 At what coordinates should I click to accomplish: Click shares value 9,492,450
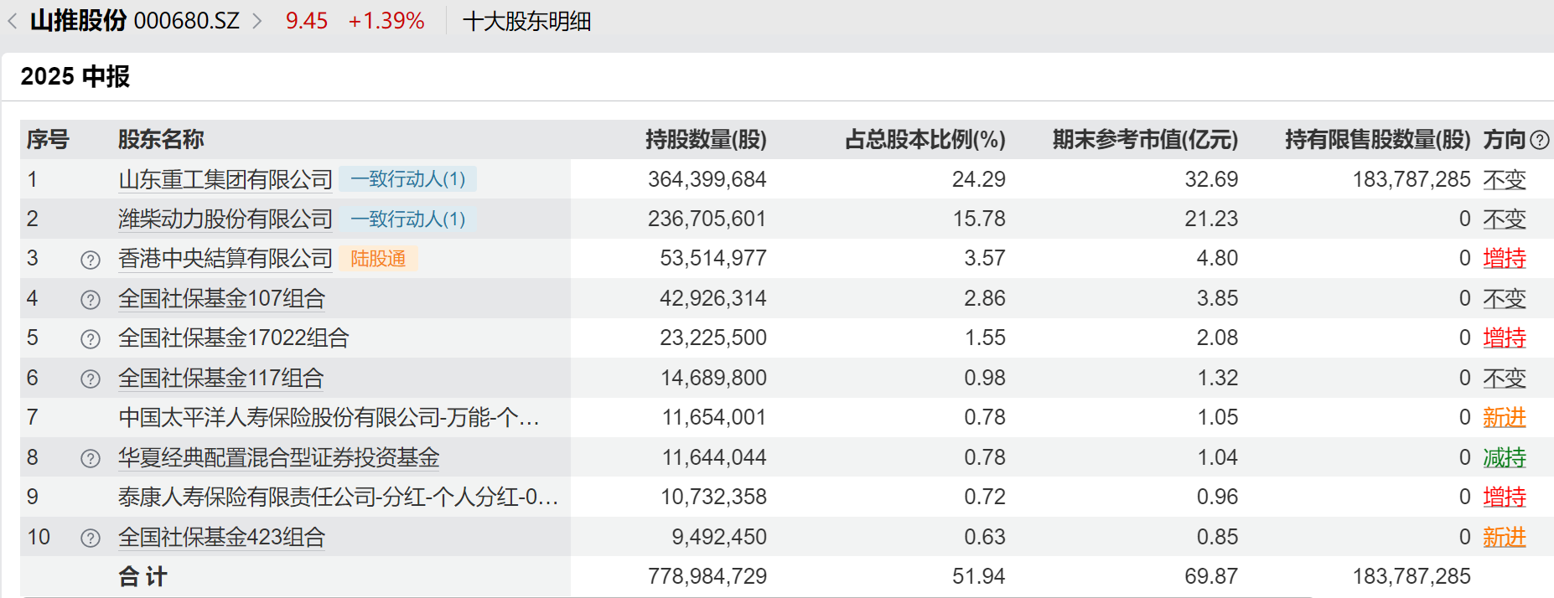click(x=719, y=537)
